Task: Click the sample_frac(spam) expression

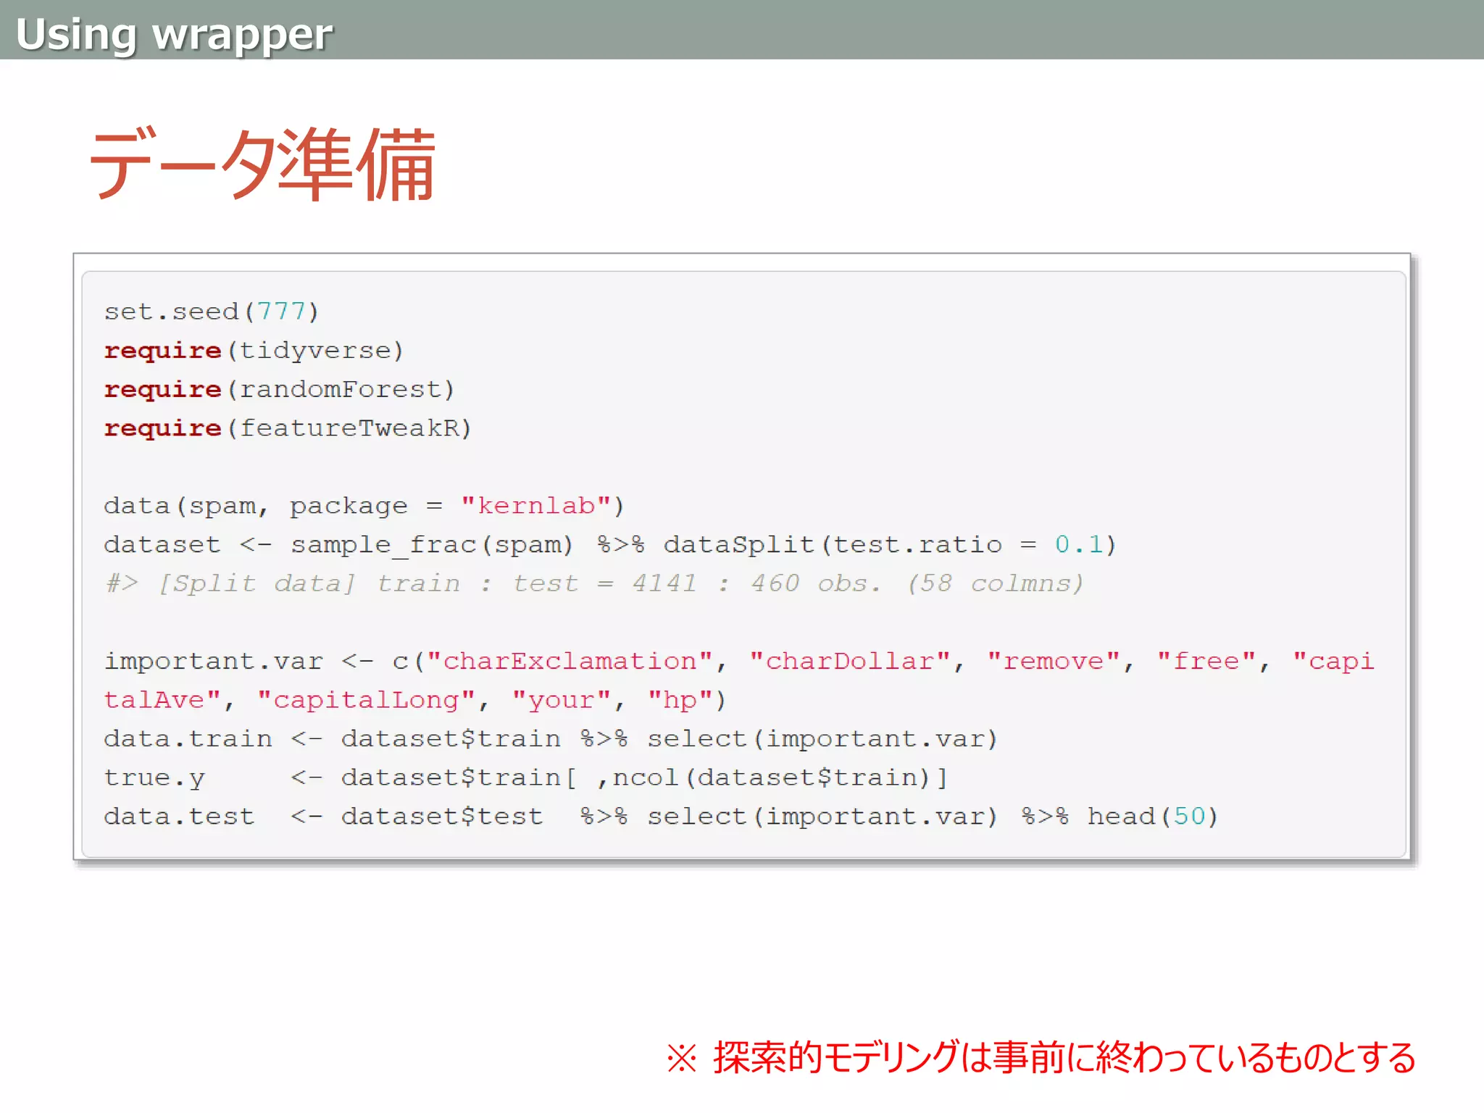Action: (x=432, y=545)
